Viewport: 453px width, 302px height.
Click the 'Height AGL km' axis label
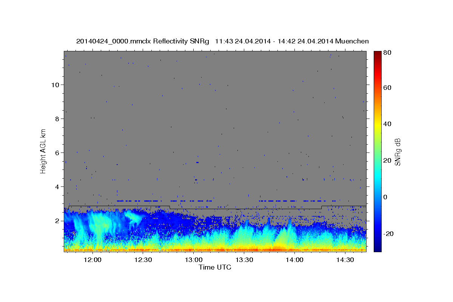pyautogui.click(x=43, y=151)
